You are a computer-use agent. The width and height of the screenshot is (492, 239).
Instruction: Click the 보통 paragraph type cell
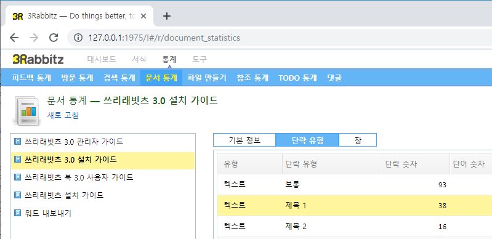(333, 184)
